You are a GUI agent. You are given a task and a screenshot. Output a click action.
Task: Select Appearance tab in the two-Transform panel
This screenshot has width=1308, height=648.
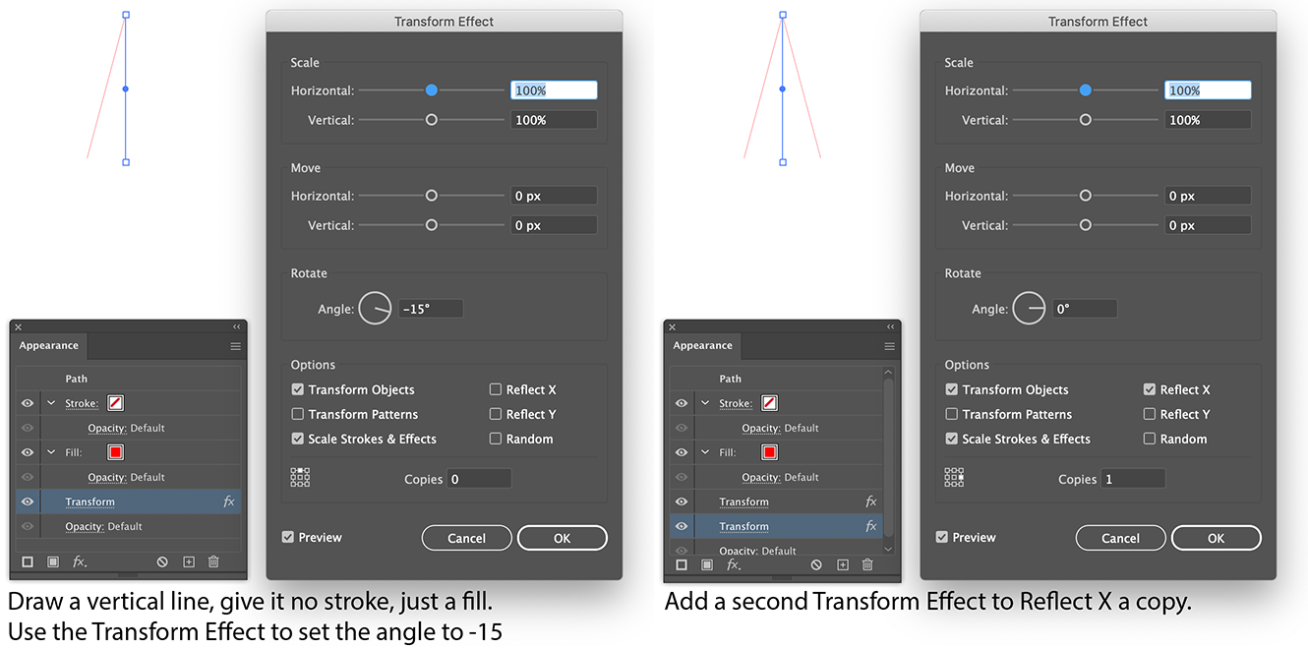point(702,346)
